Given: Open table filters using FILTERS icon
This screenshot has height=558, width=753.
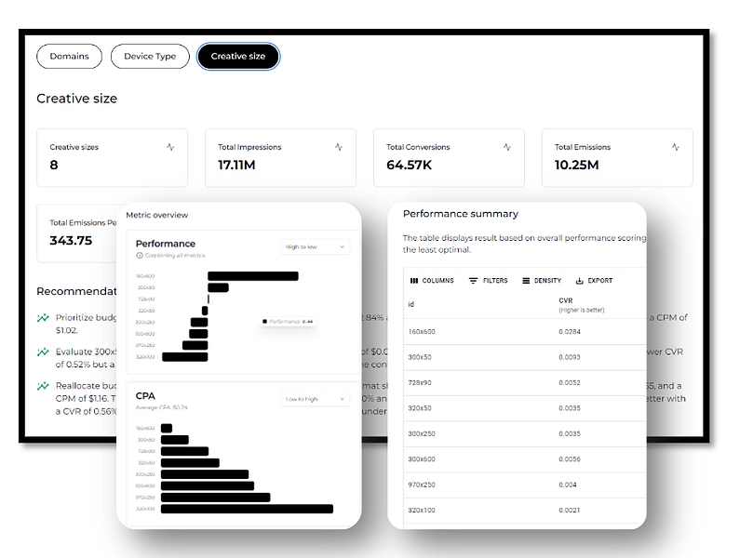Looking at the screenshot, I should point(471,280).
